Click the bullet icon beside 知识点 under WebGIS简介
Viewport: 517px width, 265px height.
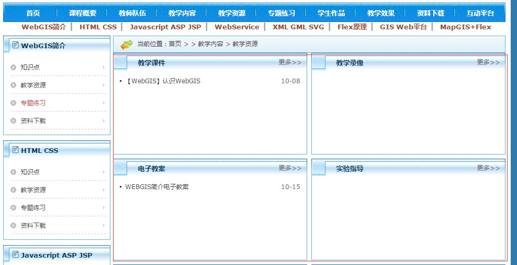coord(14,67)
